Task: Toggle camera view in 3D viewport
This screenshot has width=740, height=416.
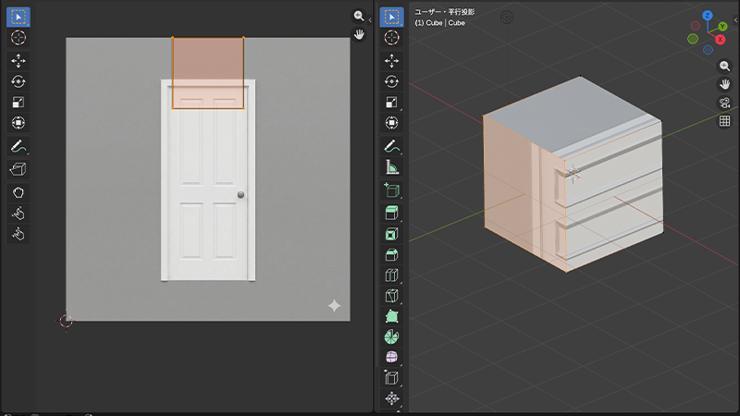Action: click(x=725, y=103)
